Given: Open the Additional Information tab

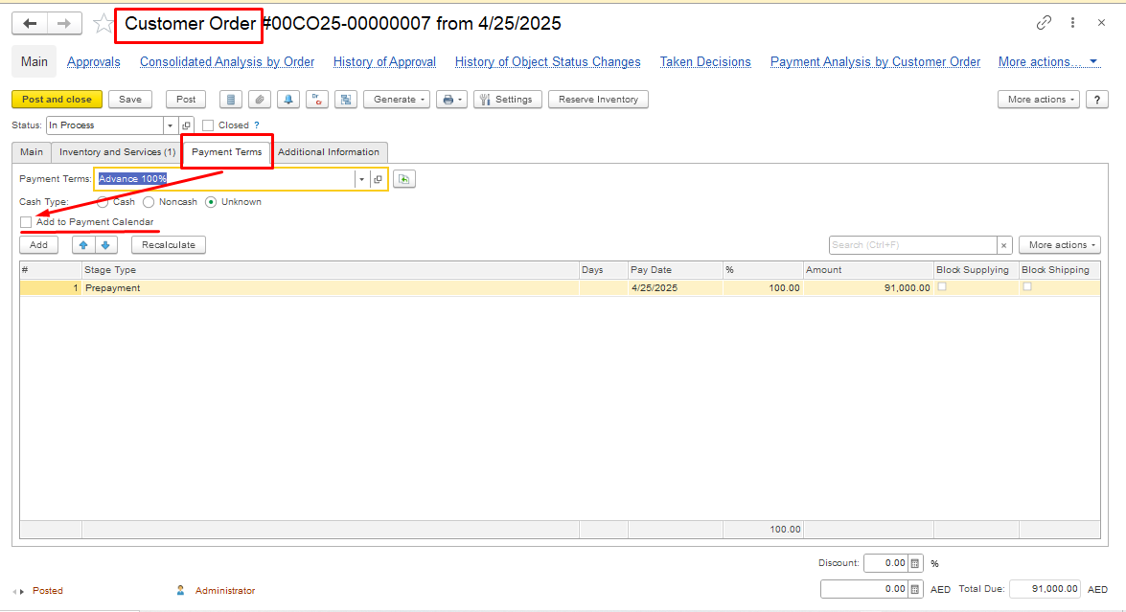Looking at the screenshot, I should tap(329, 152).
